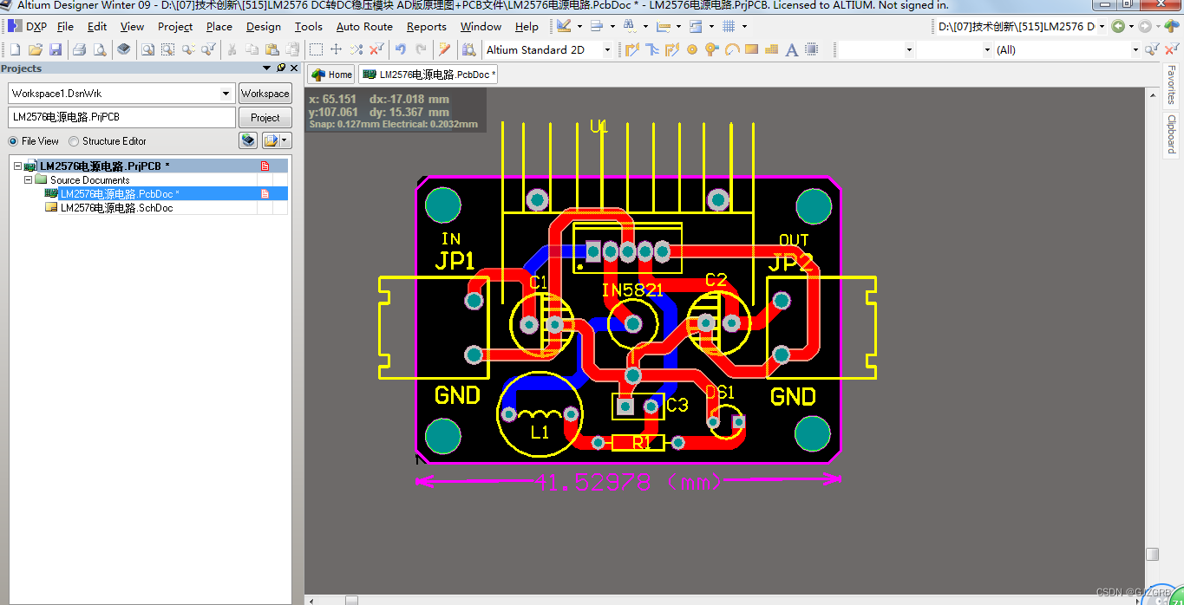
Task: Switch to the Structure Editor view
Action: [73, 141]
